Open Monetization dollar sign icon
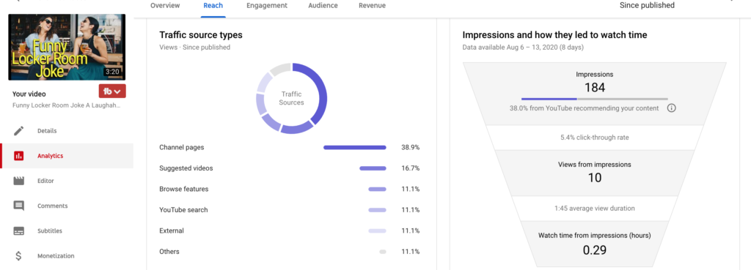This screenshot has width=751, height=270. click(x=18, y=255)
